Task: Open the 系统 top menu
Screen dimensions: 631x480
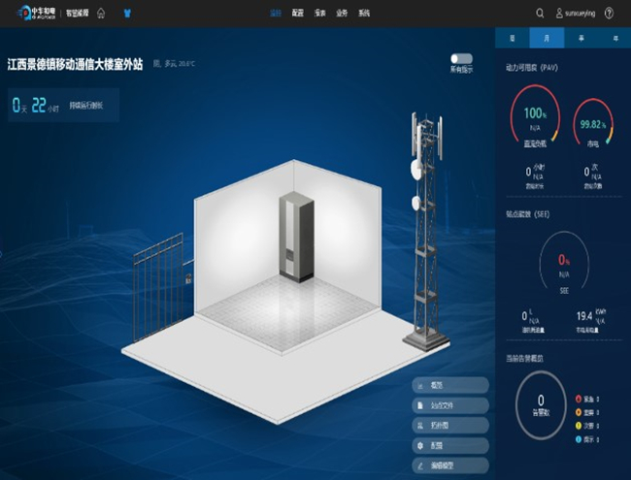Action: point(364,14)
